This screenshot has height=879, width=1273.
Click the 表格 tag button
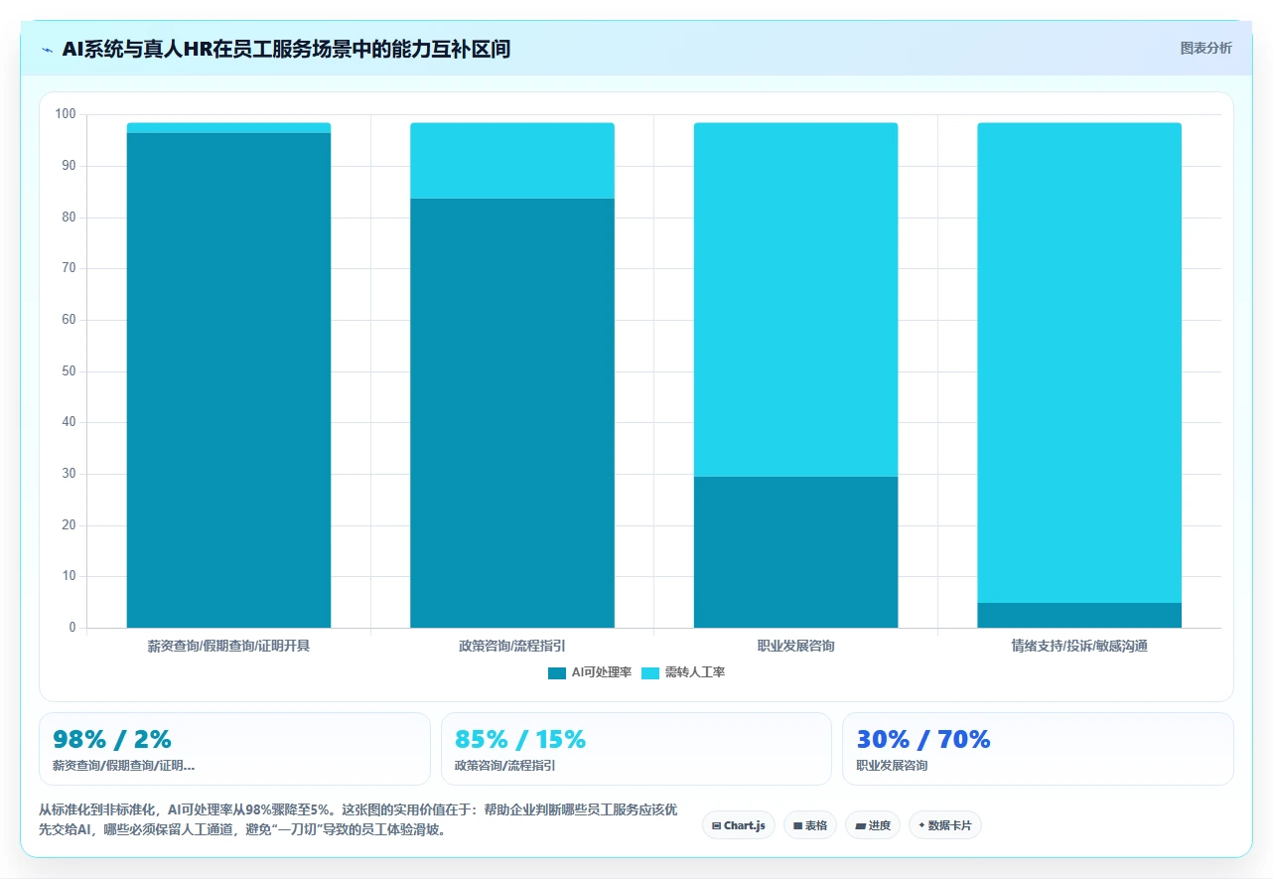(x=810, y=825)
